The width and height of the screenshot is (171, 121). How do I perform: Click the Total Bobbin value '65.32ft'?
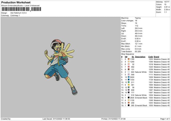[138, 51]
